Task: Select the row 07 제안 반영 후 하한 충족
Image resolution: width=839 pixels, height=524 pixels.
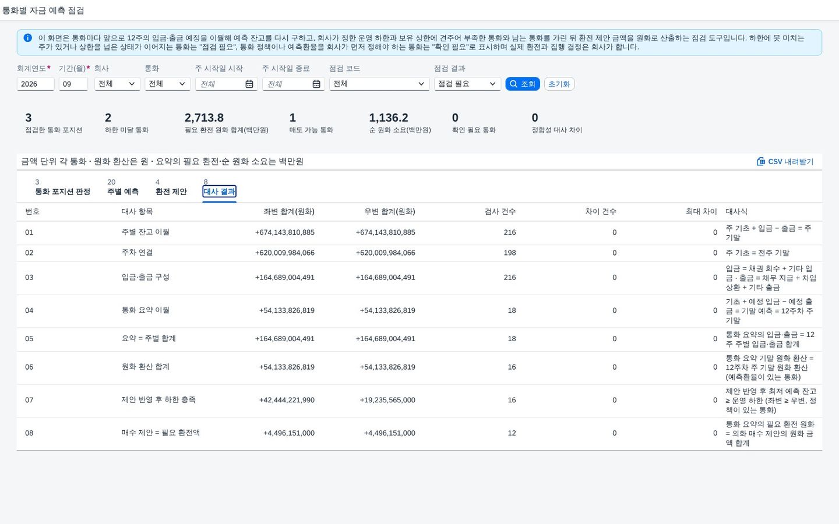Action: [419, 401]
